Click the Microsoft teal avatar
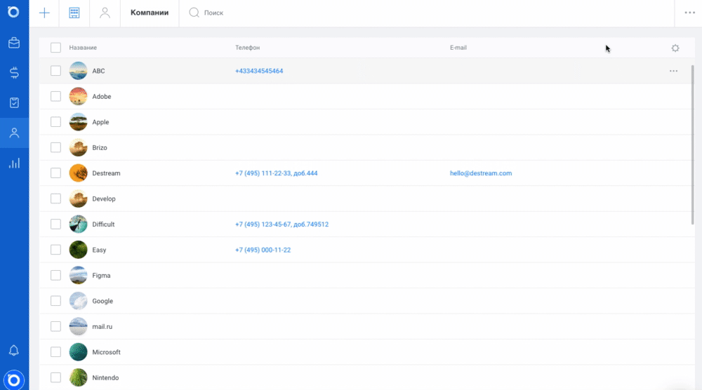Image resolution: width=702 pixels, height=390 pixels. pos(79,352)
